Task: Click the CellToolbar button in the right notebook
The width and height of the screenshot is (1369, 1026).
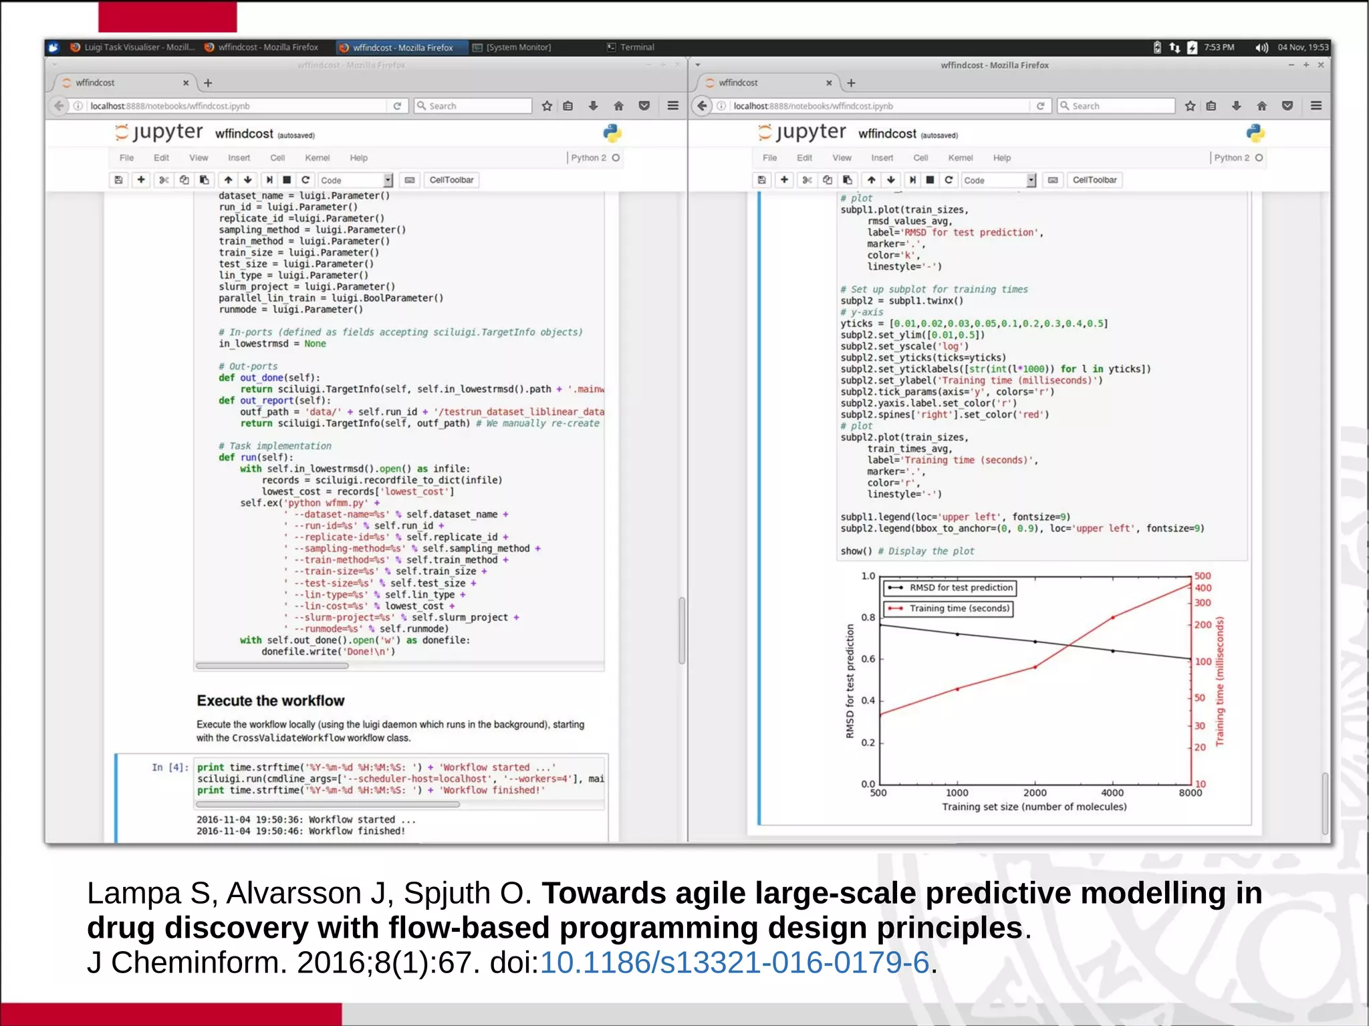Action: point(1094,180)
